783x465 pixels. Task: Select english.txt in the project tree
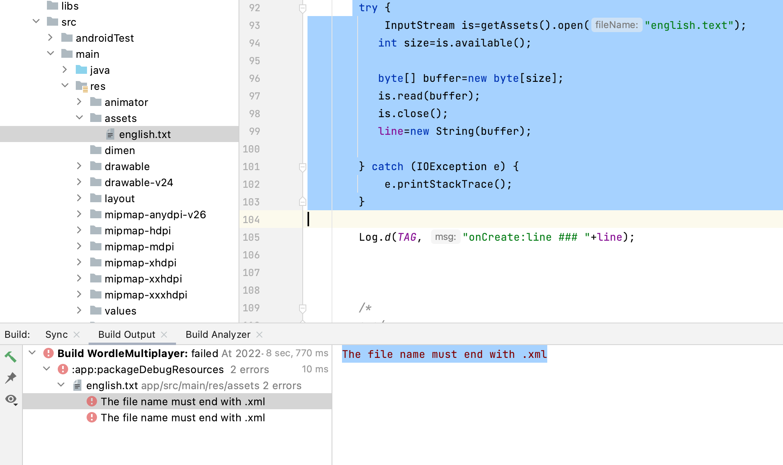pos(119,134)
